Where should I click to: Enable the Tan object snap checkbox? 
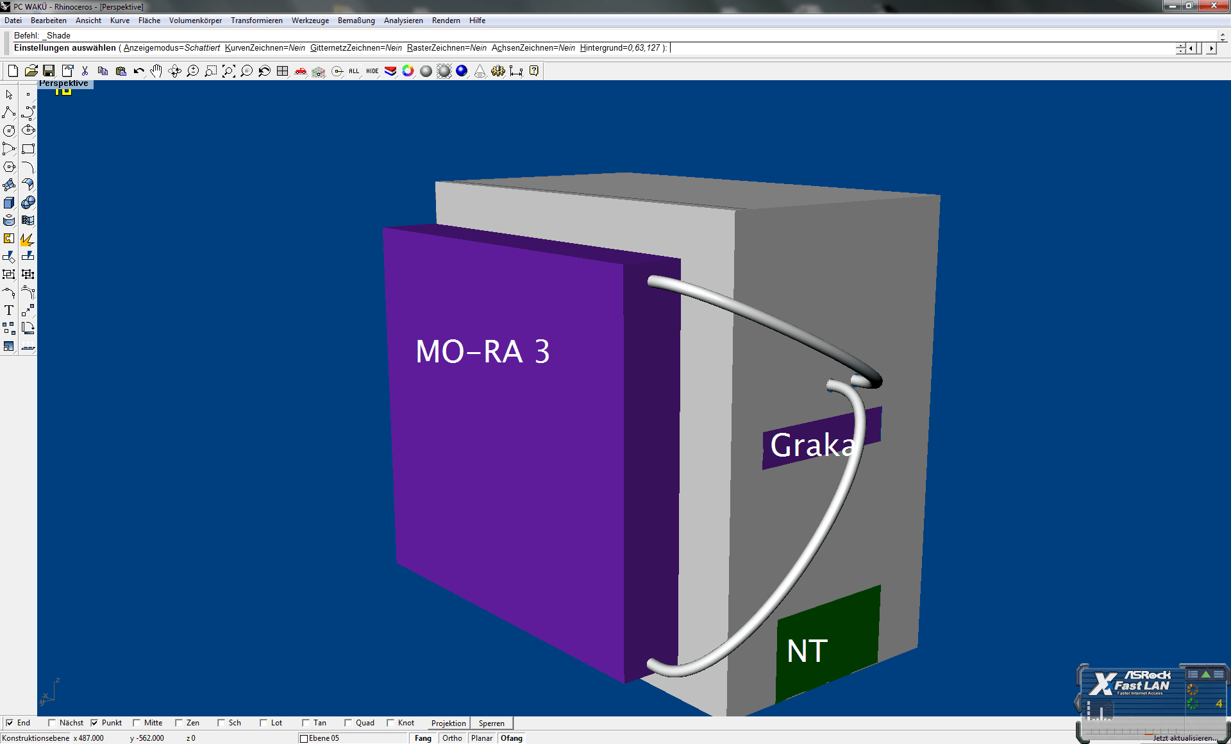pyautogui.click(x=306, y=723)
